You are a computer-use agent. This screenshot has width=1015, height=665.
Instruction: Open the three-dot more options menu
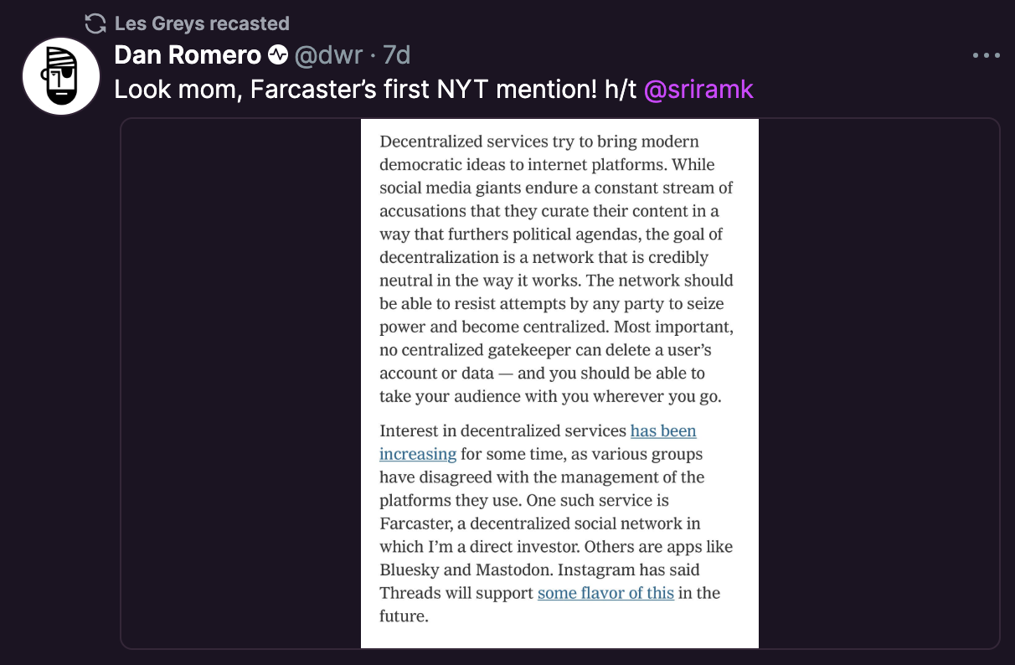(x=987, y=56)
